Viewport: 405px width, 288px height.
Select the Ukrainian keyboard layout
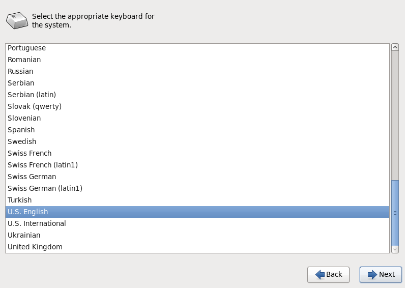[197, 235]
